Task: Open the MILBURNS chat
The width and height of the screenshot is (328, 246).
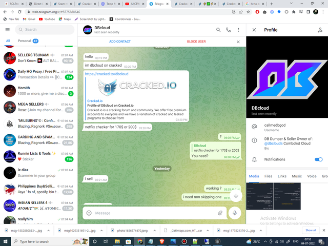Action: pos(39,124)
